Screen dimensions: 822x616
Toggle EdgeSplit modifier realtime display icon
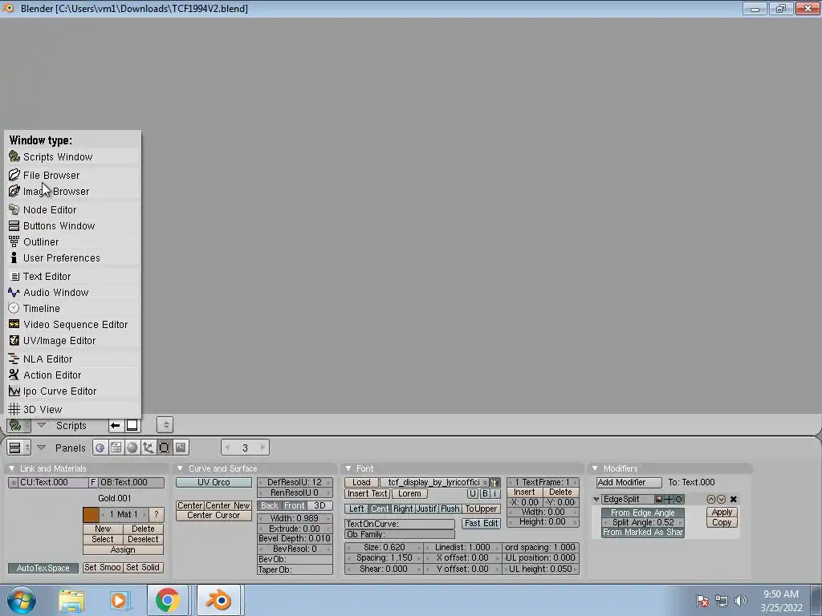pos(669,499)
